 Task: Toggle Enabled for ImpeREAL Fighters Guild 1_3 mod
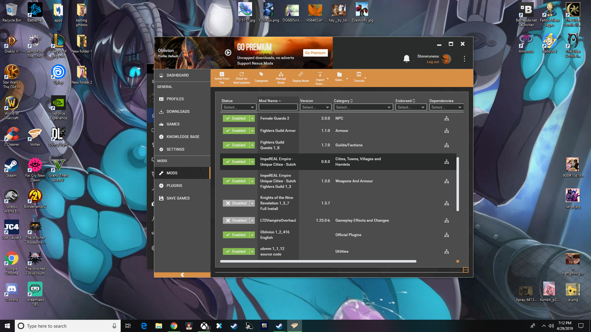point(236,181)
